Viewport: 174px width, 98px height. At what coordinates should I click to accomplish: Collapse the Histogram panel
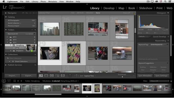168,13
